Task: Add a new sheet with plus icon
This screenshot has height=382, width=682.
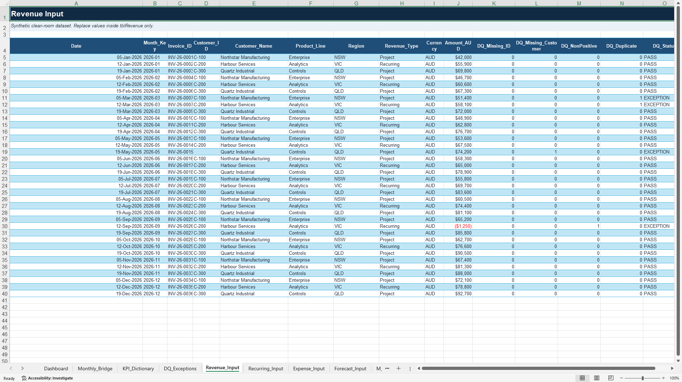Action: click(398, 368)
